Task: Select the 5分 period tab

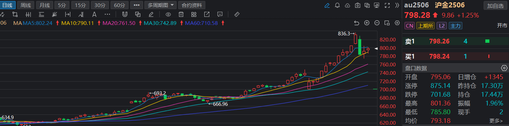Action: (62, 5)
